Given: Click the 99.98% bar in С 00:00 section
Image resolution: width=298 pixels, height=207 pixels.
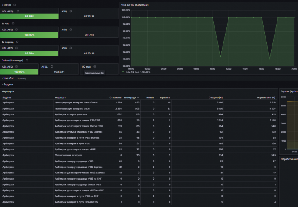Looking at the screenshot, I should click(30, 16).
